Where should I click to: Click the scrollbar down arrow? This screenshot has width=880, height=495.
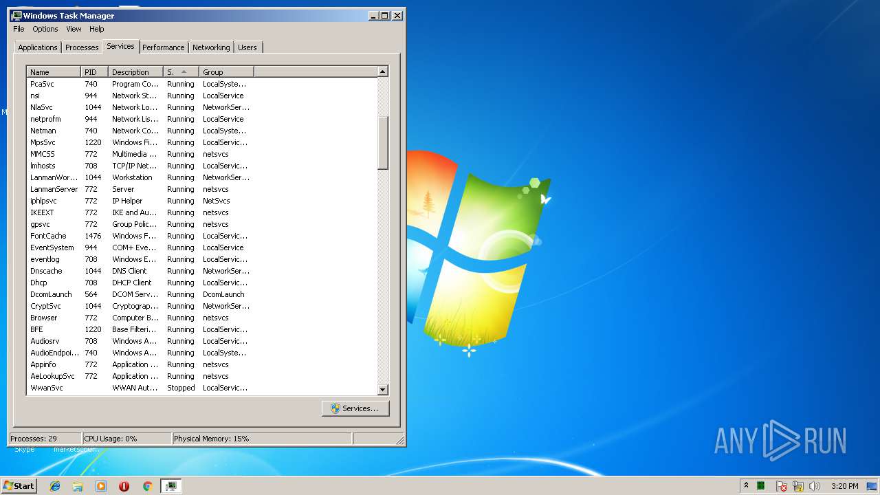383,390
